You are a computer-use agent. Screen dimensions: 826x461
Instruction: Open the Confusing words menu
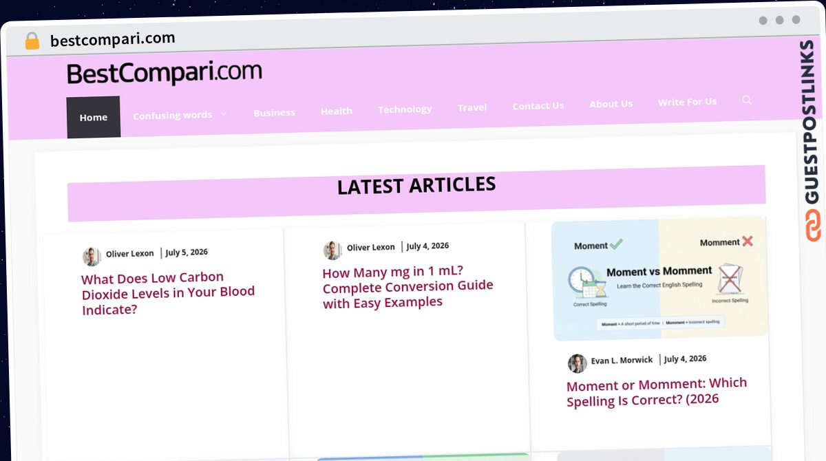tap(172, 115)
